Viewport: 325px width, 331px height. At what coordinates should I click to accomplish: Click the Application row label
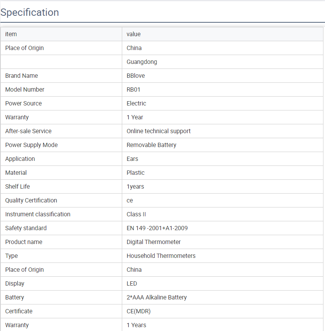[x=20, y=159]
